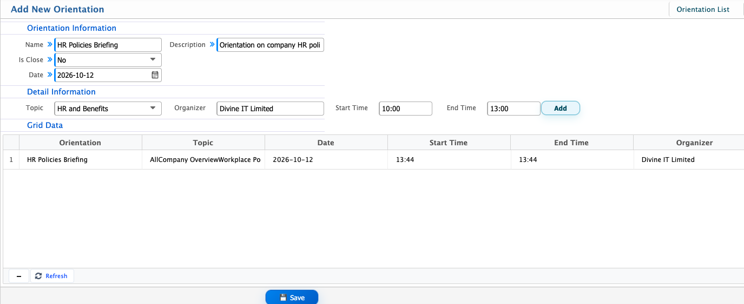Expand the Is Close dropdown
The image size is (744, 304).
pos(153,60)
